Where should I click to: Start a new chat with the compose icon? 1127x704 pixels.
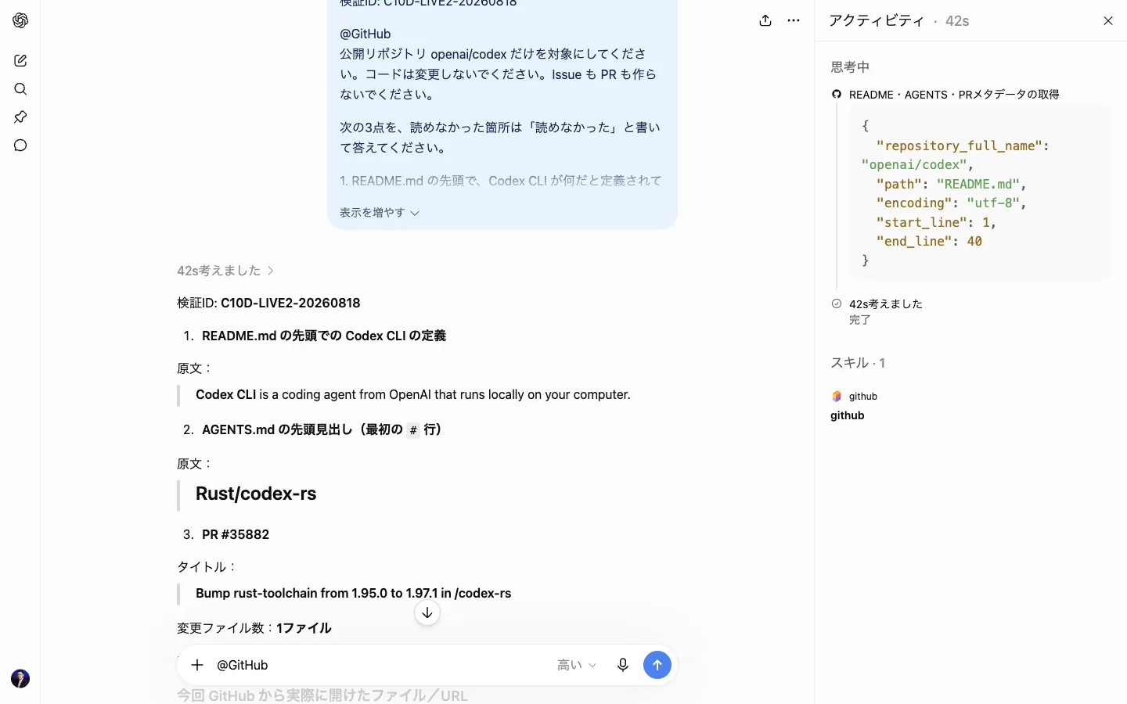[x=20, y=60]
